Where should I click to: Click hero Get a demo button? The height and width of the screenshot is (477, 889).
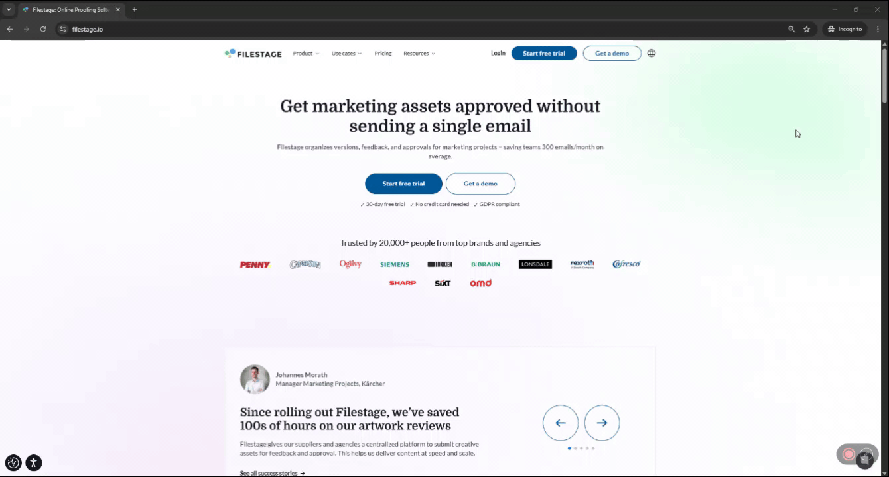click(480, 184)
